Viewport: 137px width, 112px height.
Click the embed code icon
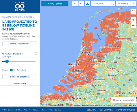[x=75, y=4]
